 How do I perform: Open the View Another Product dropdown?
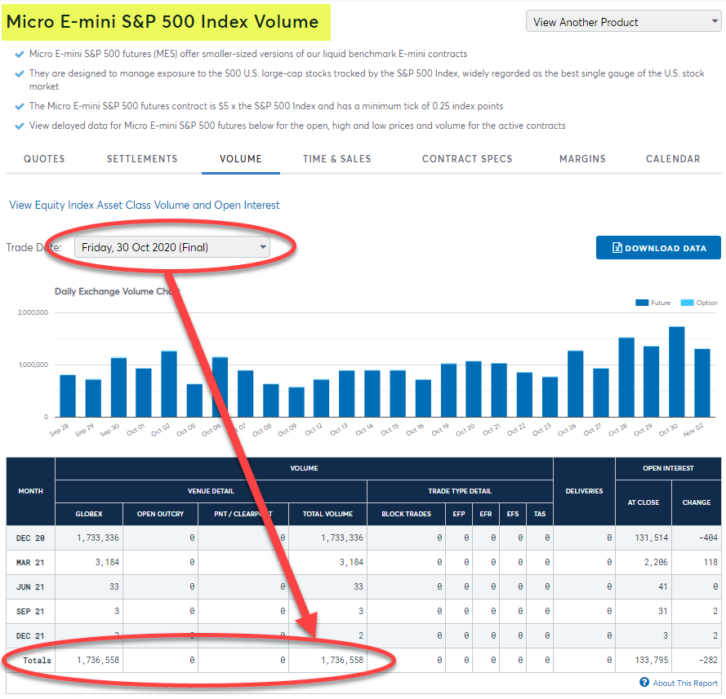tap(623, 22)
